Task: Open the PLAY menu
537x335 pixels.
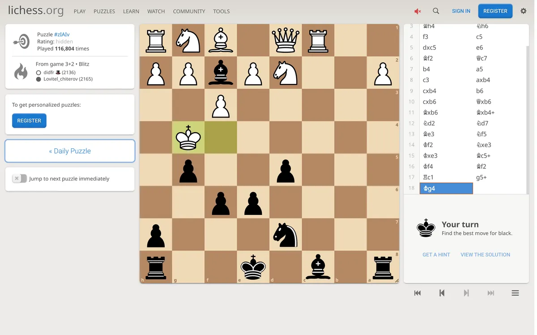Action: pos(80,11)
